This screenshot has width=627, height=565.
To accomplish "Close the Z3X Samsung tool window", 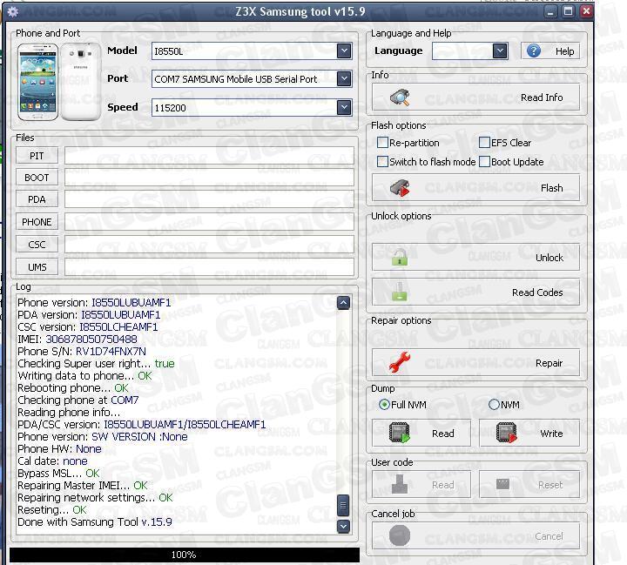I will (586, 11).
